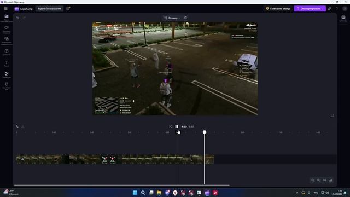Click the timeline ruler at the 1:00 mark
350x197 pixels.
click(x=54, y=132)
